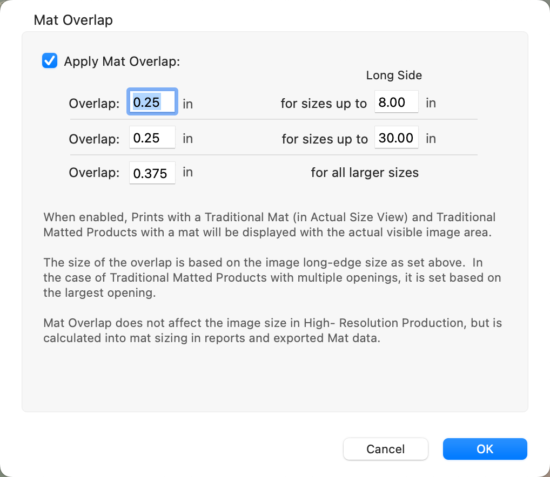Click "for sizes up to" beside 8.00
This screenshot has width=550, height=477.
click(324, 104)
